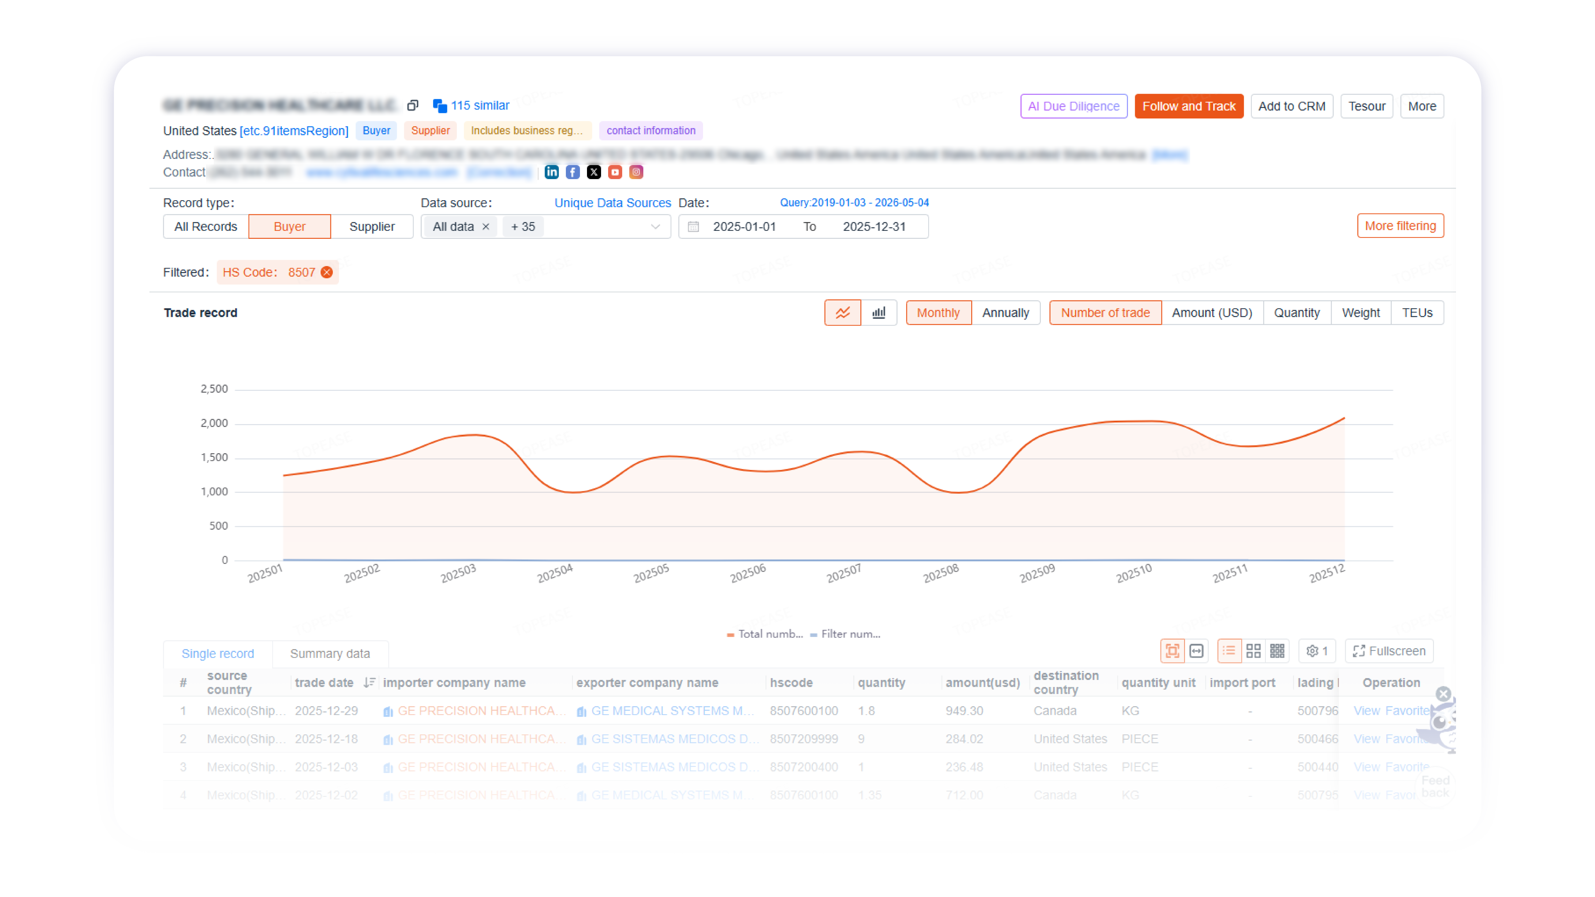
Task: Click the Fullscreen button
Action: click(1389, 651)
